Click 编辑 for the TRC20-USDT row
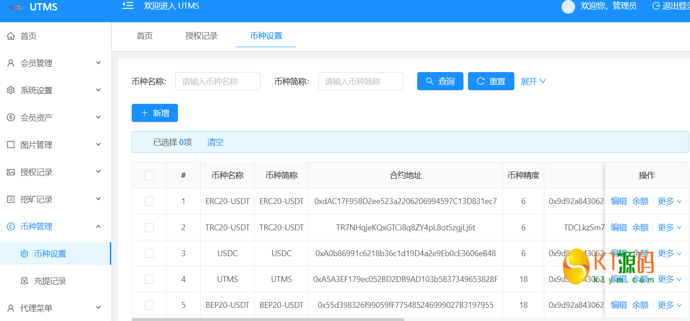Screen dimensions: 690x321 [619, 228]
